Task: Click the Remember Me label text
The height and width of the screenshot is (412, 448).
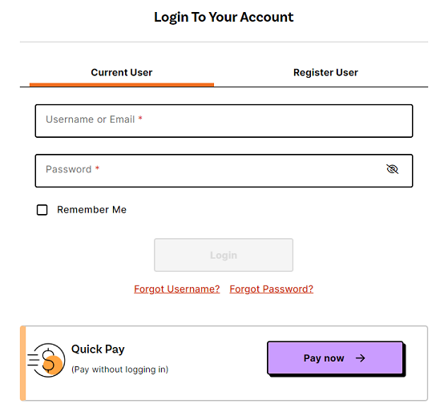Action: [91, 210]
